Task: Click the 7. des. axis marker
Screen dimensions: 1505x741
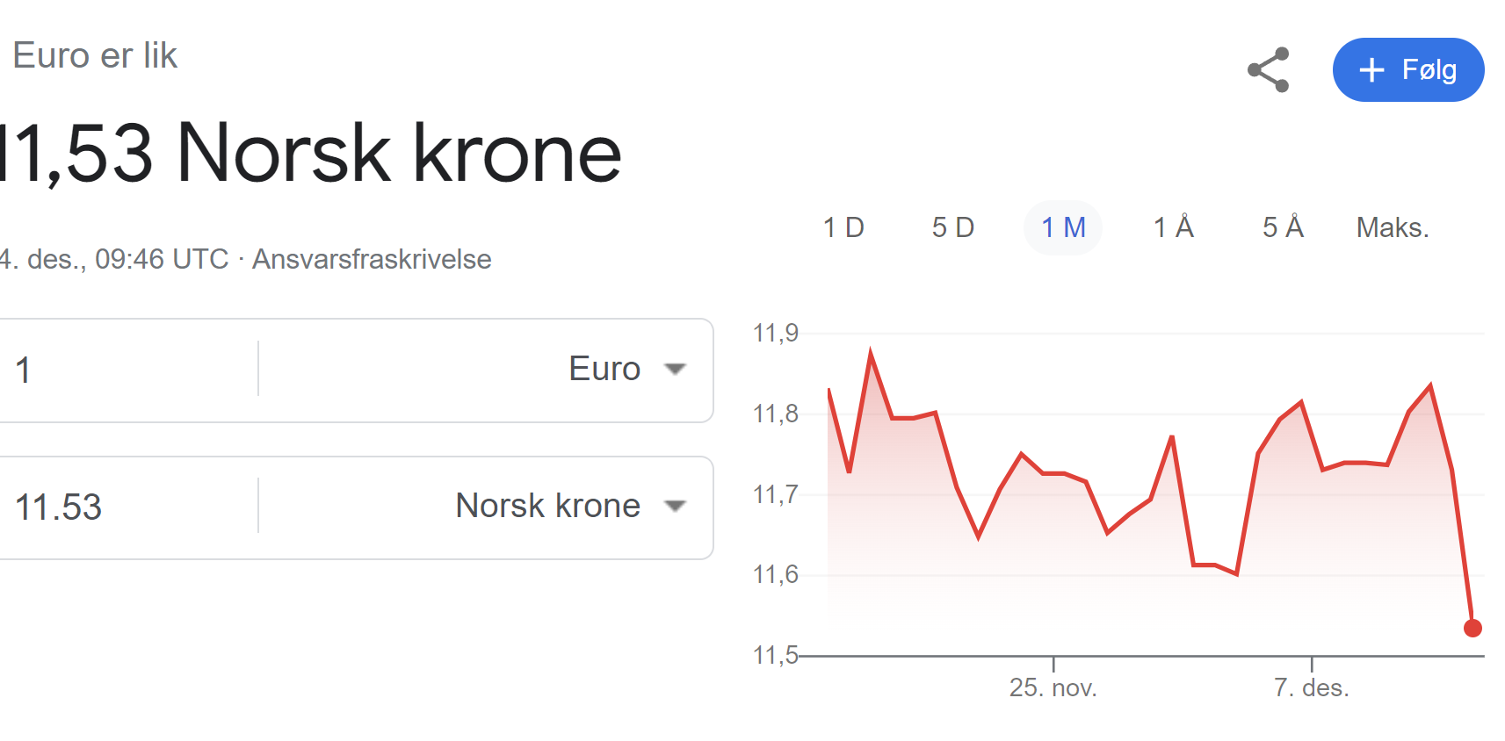Action: 1312,687
